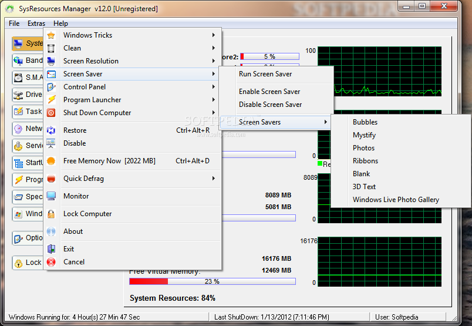The width and height of the screenshot is (472, 326).
Task: Choose Run Screen Saver
Action: [277, 74]
